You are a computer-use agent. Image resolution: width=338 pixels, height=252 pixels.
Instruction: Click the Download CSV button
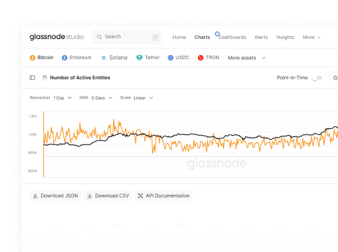click(108, 196)
